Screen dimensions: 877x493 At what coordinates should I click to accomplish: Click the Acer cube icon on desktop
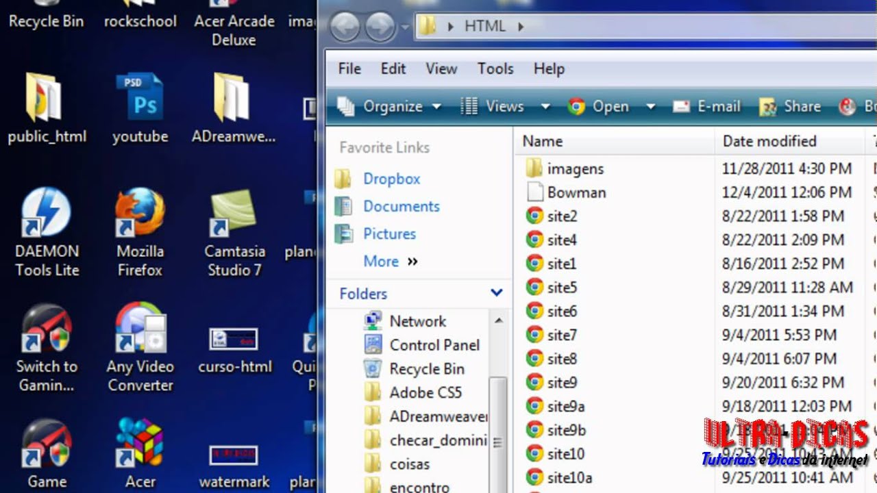click(140, 443)
